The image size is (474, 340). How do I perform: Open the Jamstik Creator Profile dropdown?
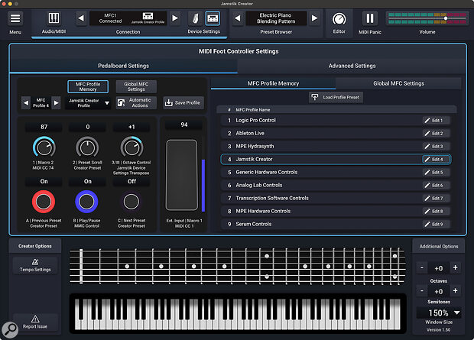[x=88, y=103]
